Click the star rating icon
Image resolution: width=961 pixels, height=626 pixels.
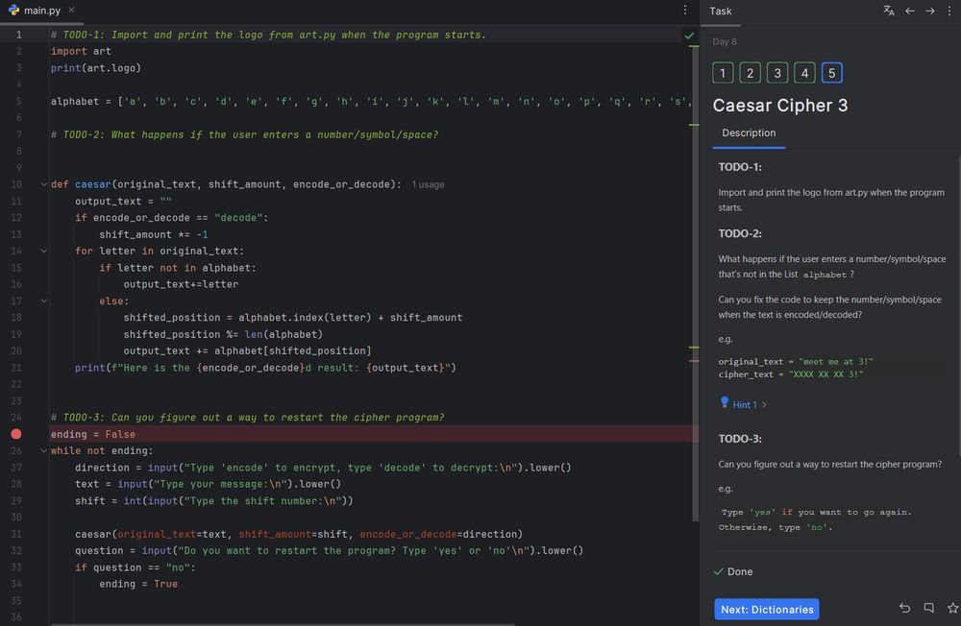[x=952, y=608]
